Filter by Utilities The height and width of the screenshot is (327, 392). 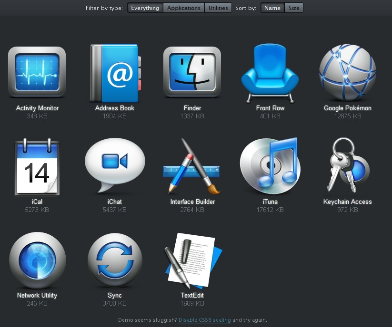(218, 8)
